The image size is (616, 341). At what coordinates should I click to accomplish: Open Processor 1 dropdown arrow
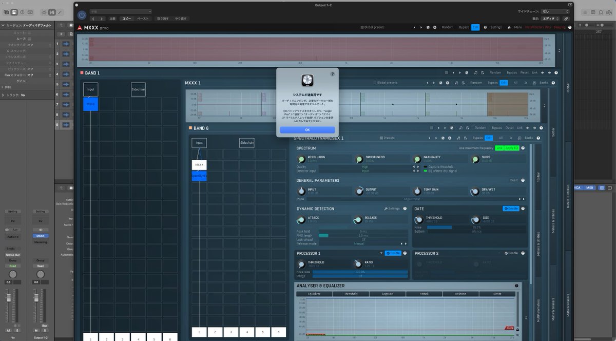(381, 253)
